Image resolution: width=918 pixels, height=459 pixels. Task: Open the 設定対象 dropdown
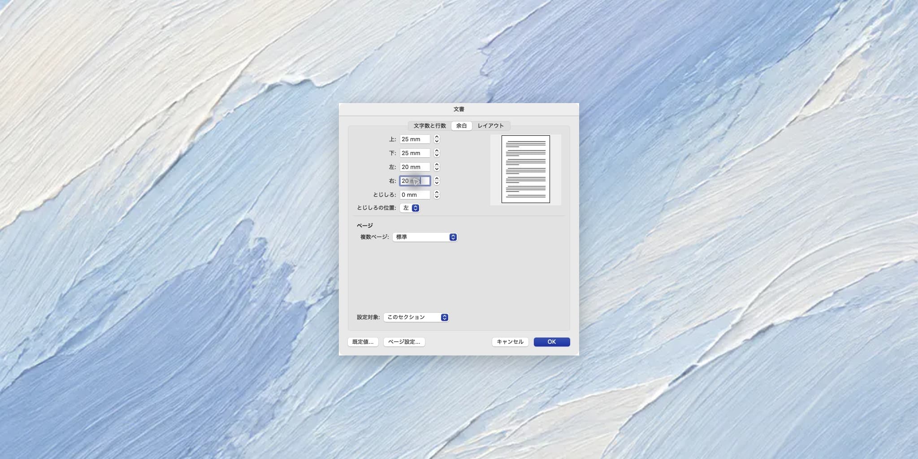(x=416, y=317)
